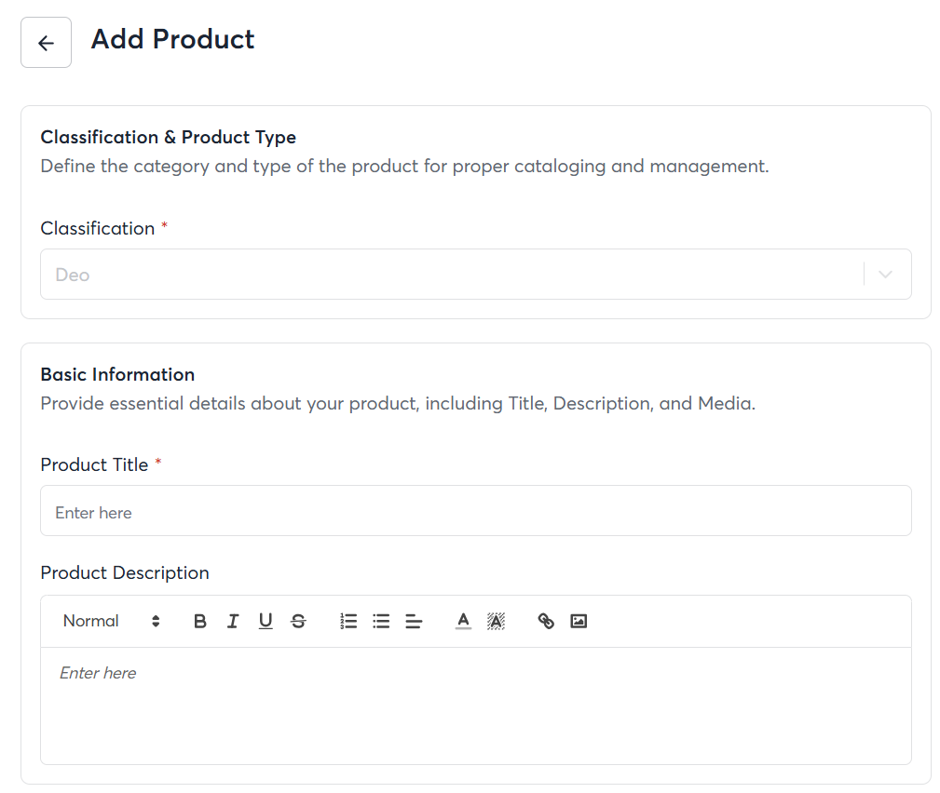Image resolution: width=940 pixels, height=793 pixels.
Task: Open the text alignment options
Action: point(414,621)
